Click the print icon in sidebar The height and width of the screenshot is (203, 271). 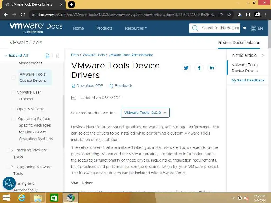[x=47, y=56]
